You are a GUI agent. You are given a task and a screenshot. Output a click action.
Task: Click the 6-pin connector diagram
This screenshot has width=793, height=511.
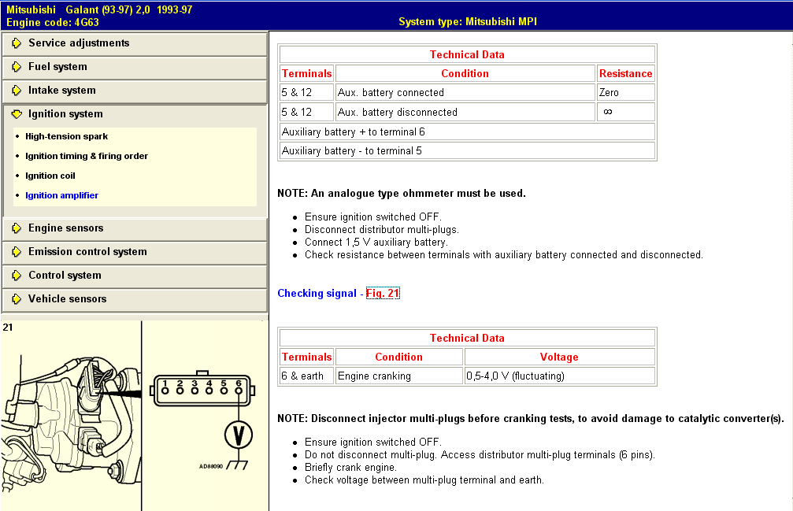tap(202, 390)
